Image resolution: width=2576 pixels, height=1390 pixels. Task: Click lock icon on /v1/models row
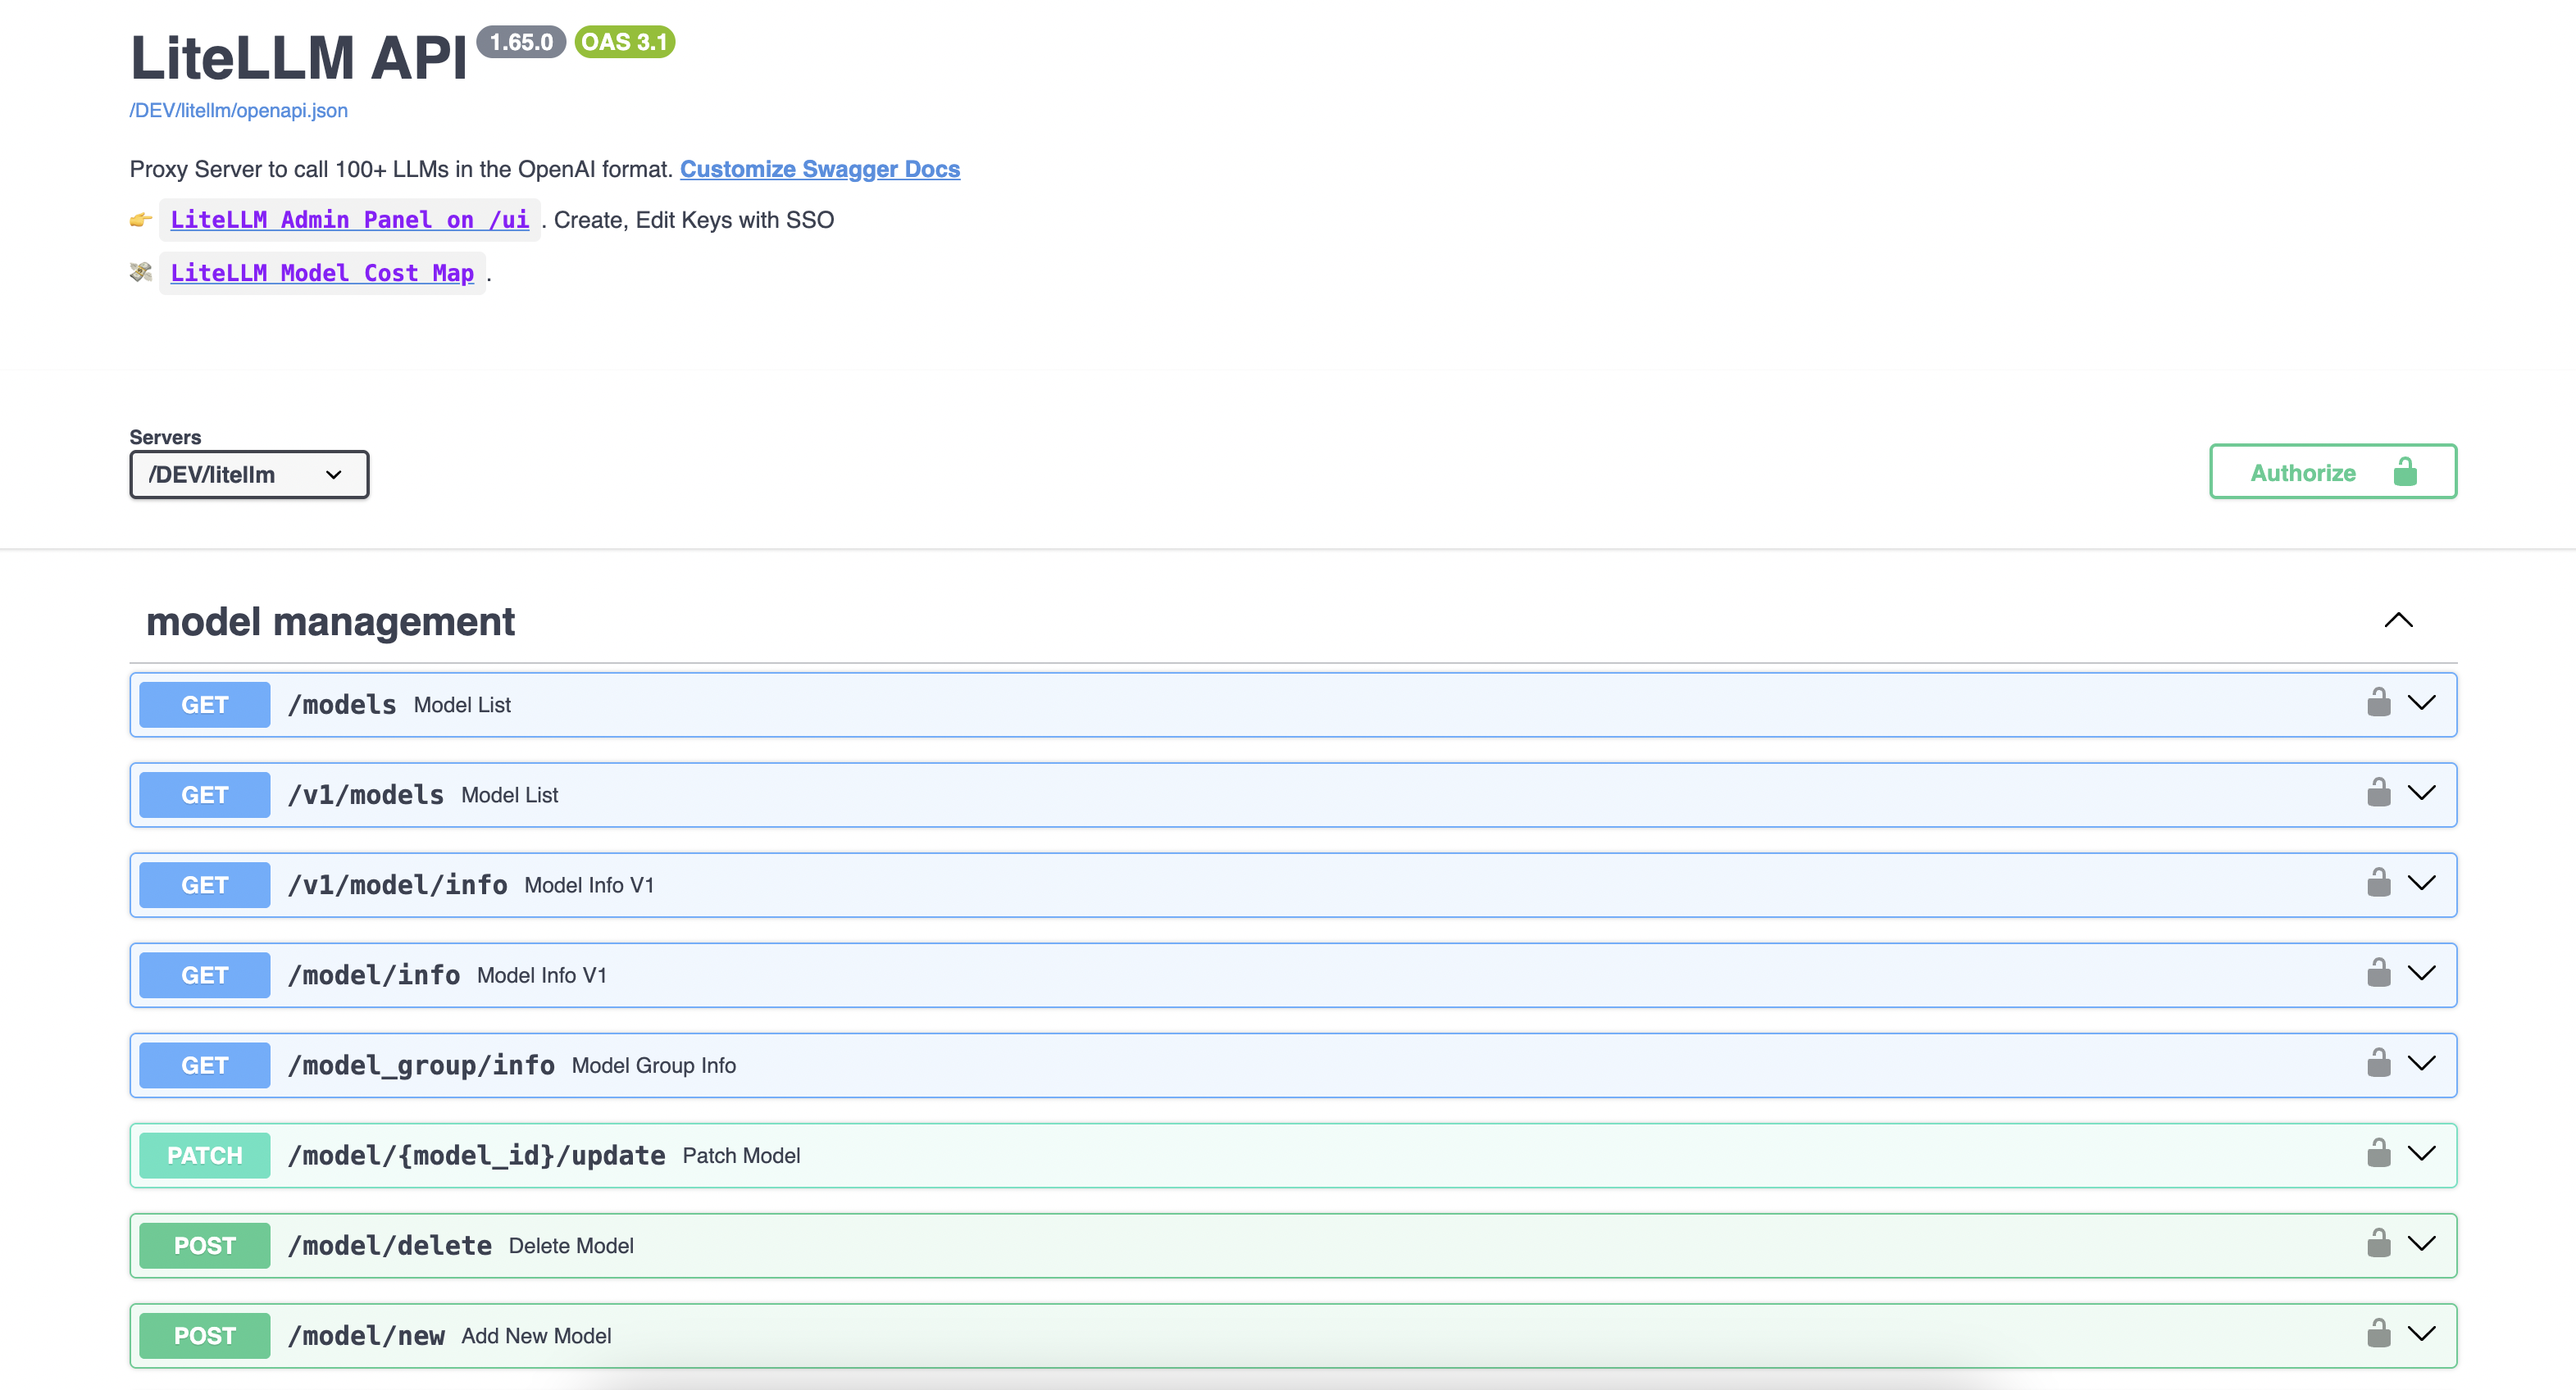2378,793
